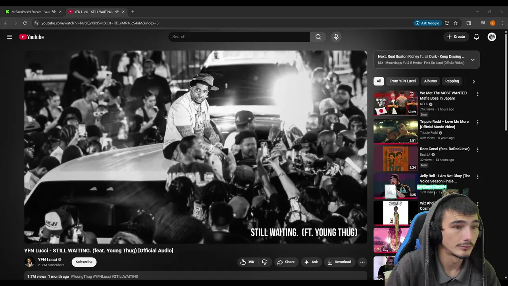
Task: Open options for Trippie Redd video
Action: pyautogui.click(x=477, y=123)
